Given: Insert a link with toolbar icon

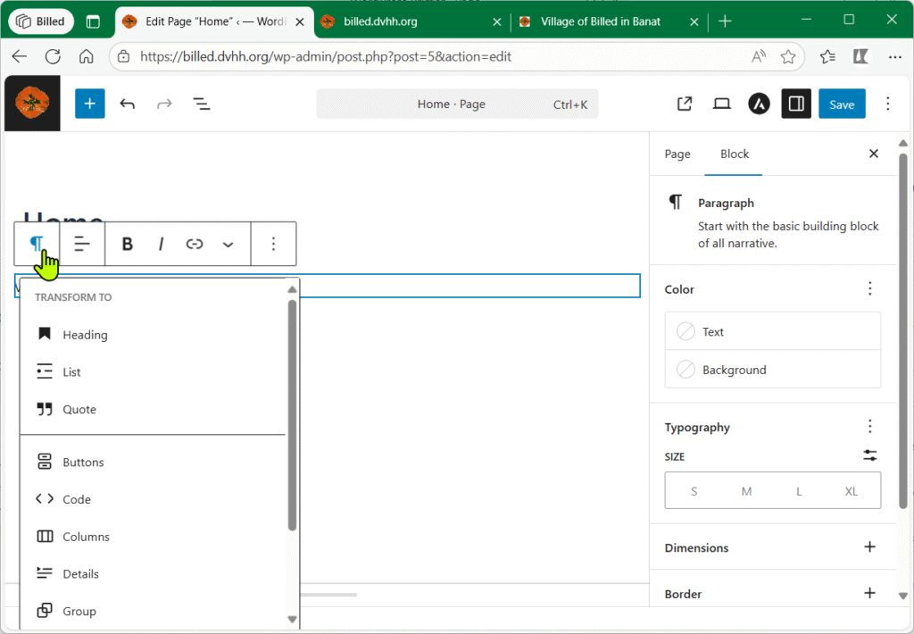Looking at the screenshot, I should pos(195,244).
